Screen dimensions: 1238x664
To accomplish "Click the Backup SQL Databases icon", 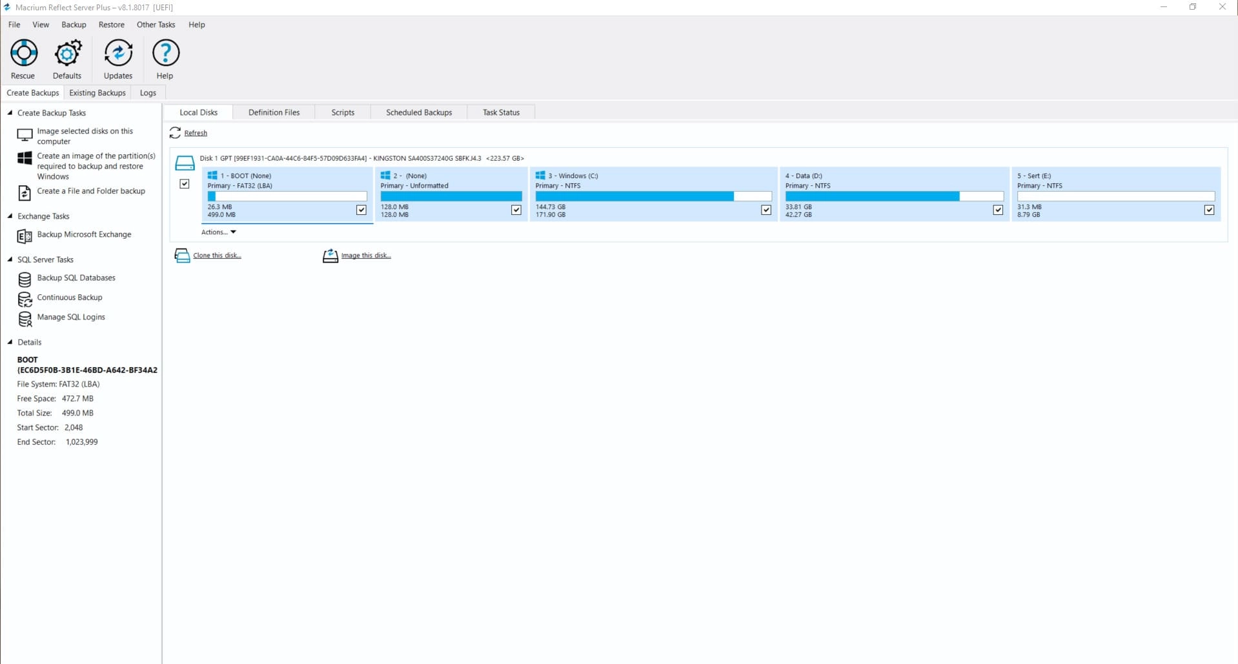I will pos(25,279).
